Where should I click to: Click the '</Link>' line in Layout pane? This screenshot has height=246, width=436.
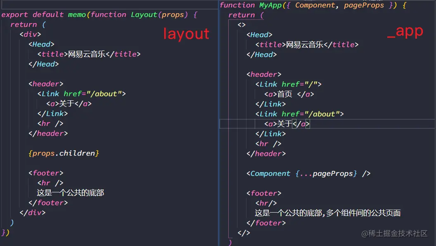[52, 114]
